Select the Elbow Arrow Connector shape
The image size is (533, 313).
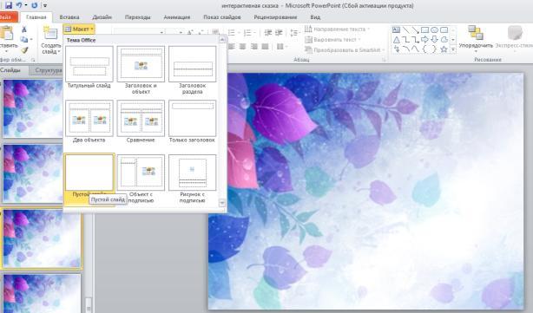coord(415,40)
